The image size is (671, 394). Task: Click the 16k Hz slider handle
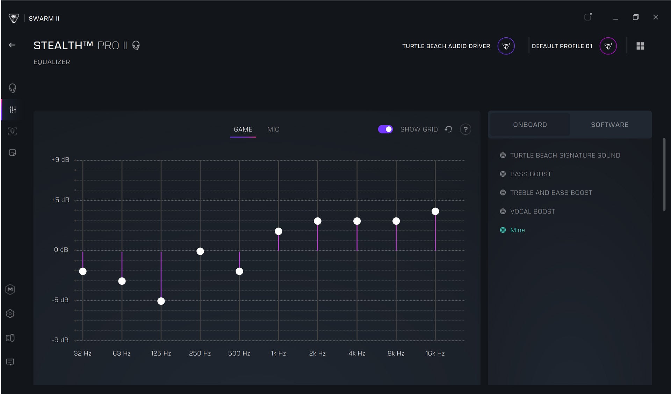(435, 211)
